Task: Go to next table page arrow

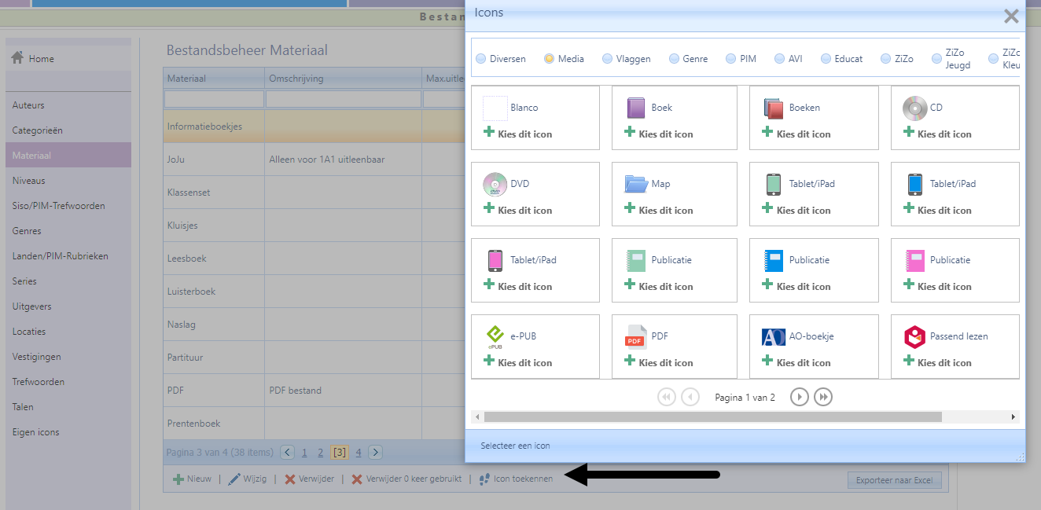Action: point(376,452)
